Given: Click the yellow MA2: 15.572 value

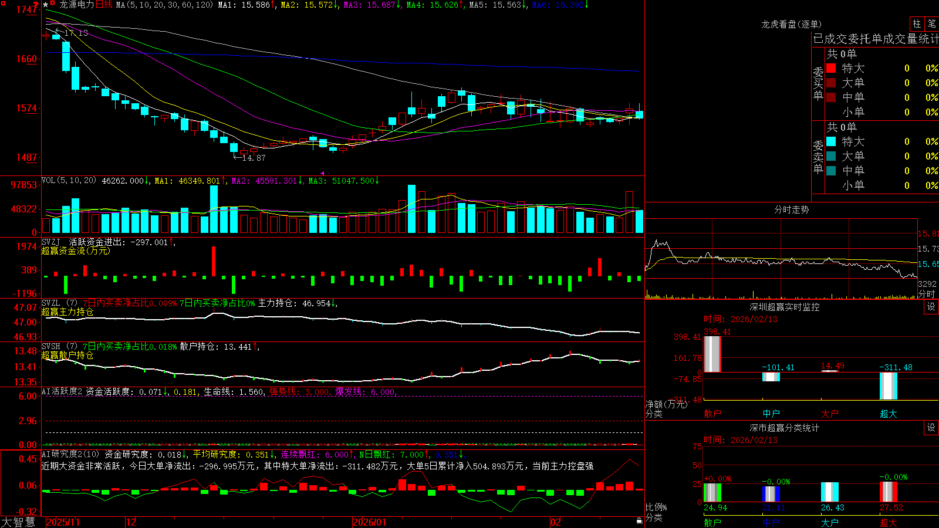Looking at the screenshot, I should coord(309,5).
